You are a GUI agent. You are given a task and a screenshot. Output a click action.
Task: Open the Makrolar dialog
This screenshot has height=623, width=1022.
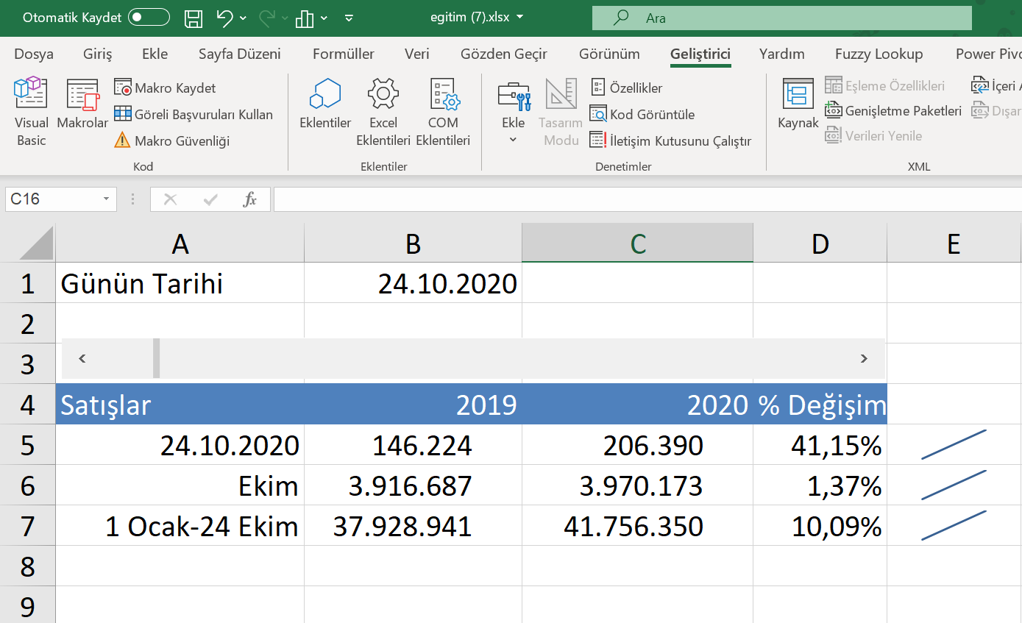coord(82,104)
